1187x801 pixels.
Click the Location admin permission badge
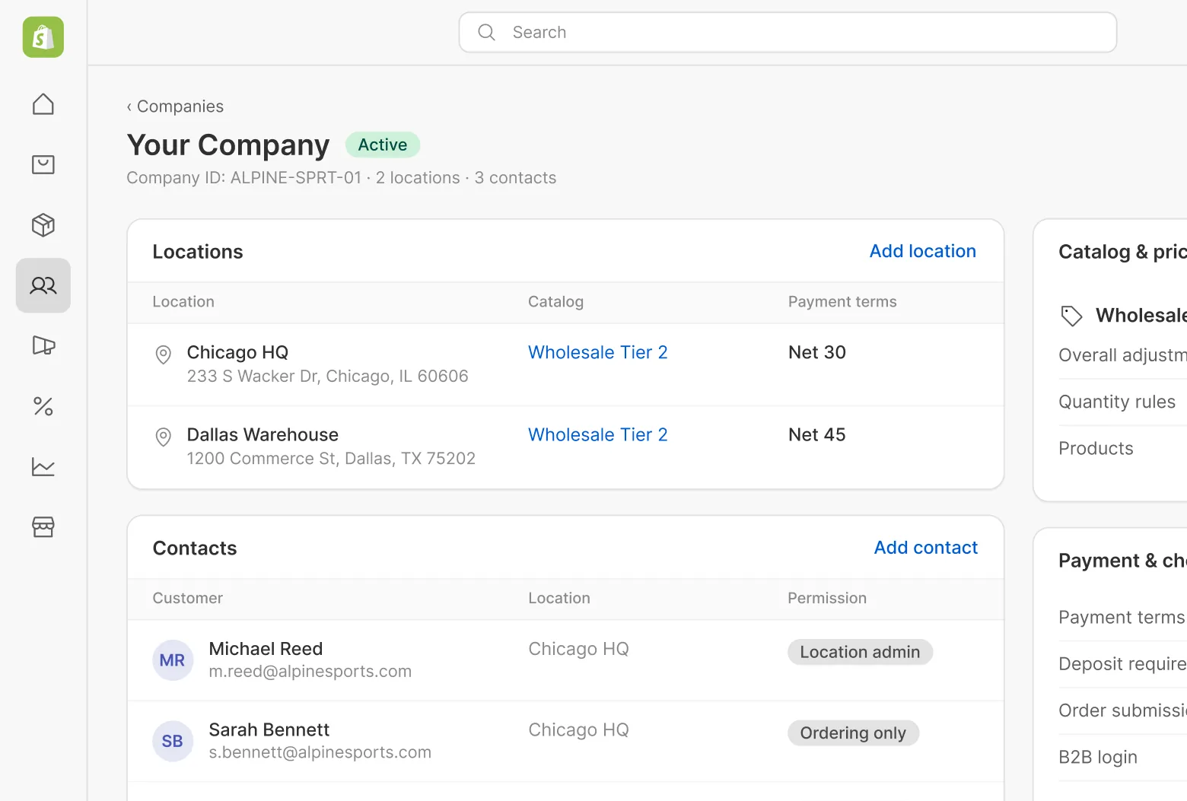click(x=860, y=652)
